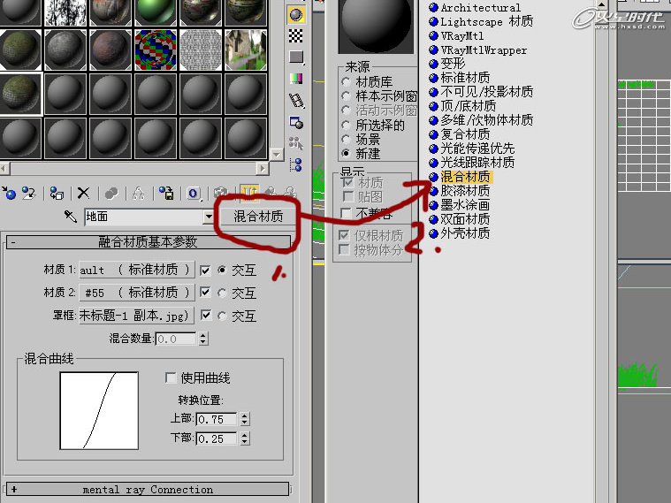Image resolution: width=671 pixels, height=503 pixels.
Task: Click the Backlight gray square icon
Action: click(x=295, y=57)
